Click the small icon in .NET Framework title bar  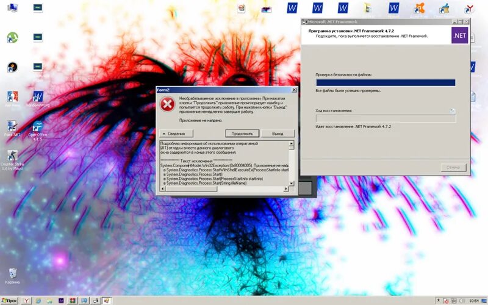click(304, 22)
